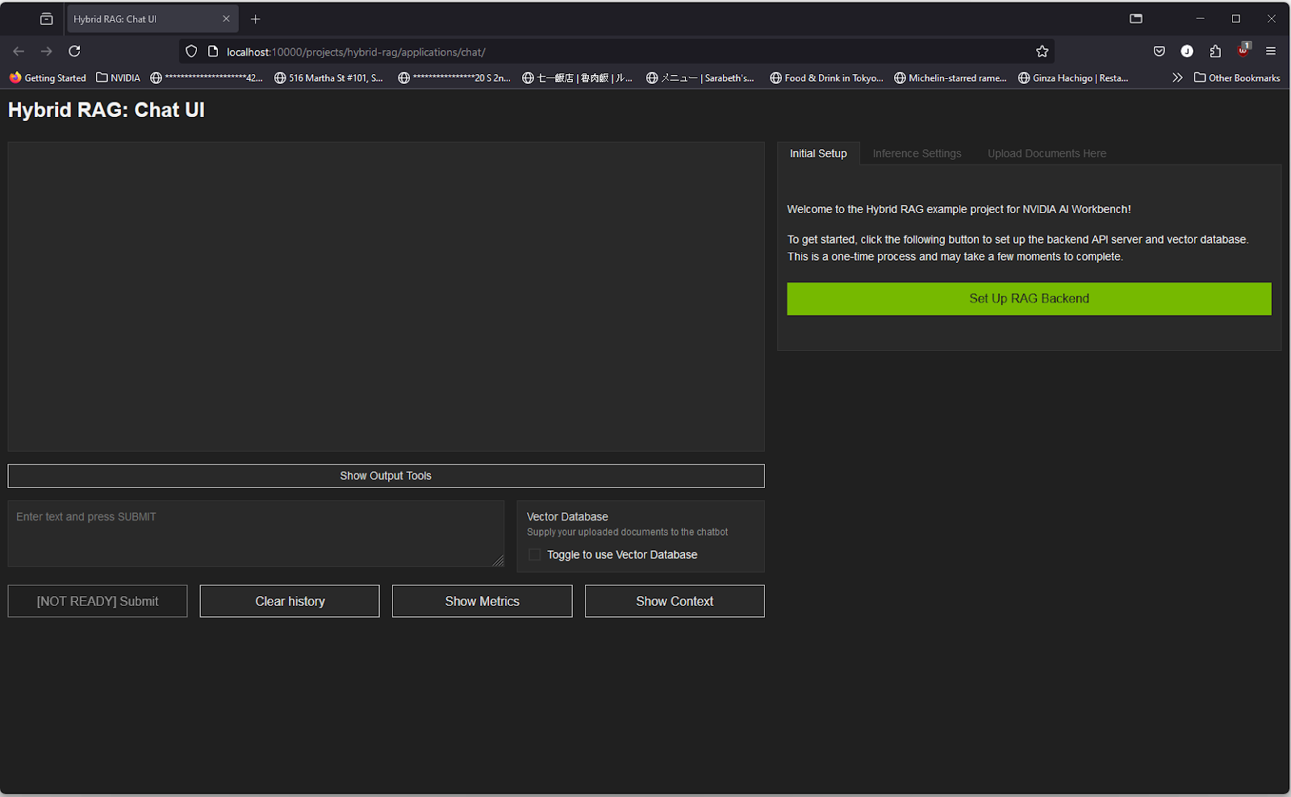The image size is (1291, 797).
Task: Click the Save to Pocket icon
Action: pos(1159,52)
